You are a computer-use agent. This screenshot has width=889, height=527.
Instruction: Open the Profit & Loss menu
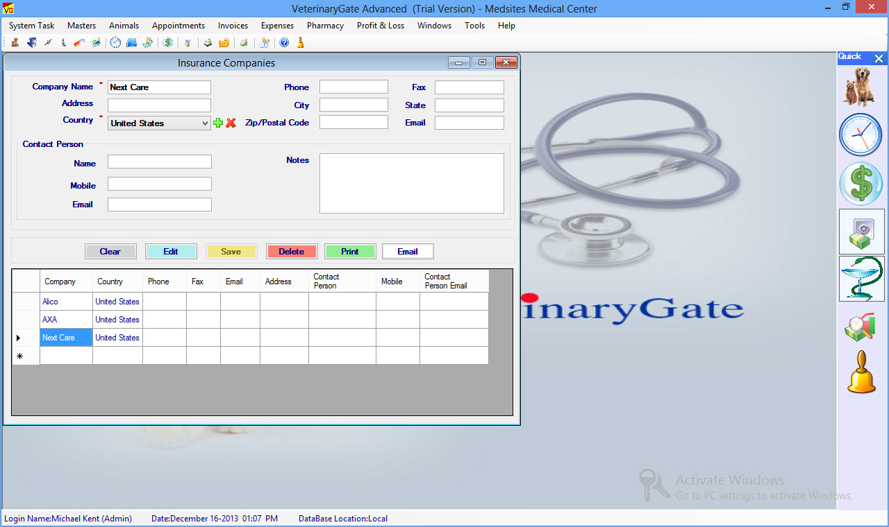coord(380,26)
